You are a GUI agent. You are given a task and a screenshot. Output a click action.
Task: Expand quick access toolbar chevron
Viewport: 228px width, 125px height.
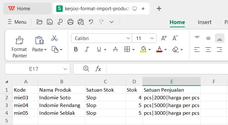pos(112,22)
